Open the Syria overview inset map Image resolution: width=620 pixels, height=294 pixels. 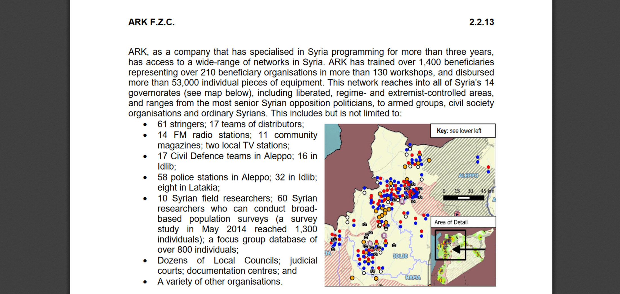pyautogui.click(x=463, y=257)
